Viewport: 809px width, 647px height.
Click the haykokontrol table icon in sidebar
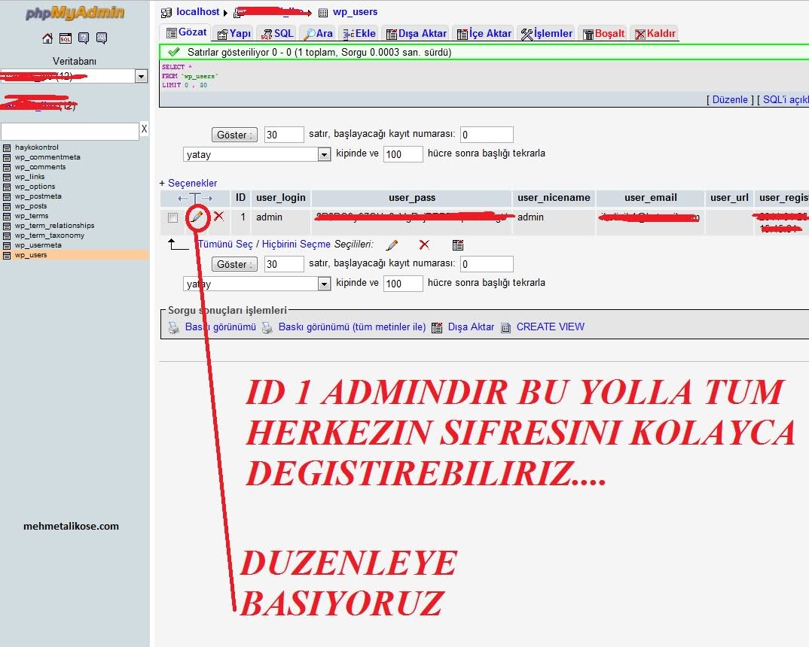[x=7, y=147]
